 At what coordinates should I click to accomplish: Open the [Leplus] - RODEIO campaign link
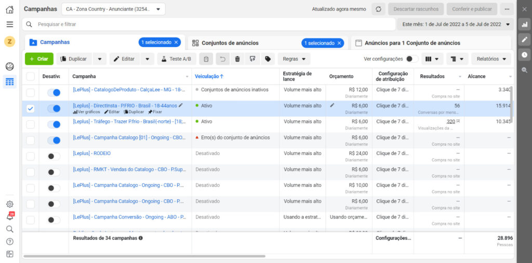tap(92, 154)
